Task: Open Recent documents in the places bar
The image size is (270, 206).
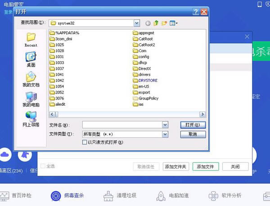Action: (31, 40)
